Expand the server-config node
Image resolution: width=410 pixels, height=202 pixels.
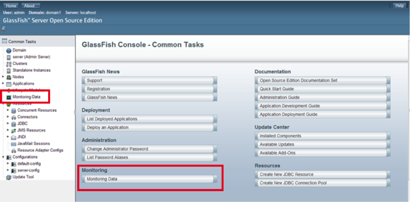[8, 170]
